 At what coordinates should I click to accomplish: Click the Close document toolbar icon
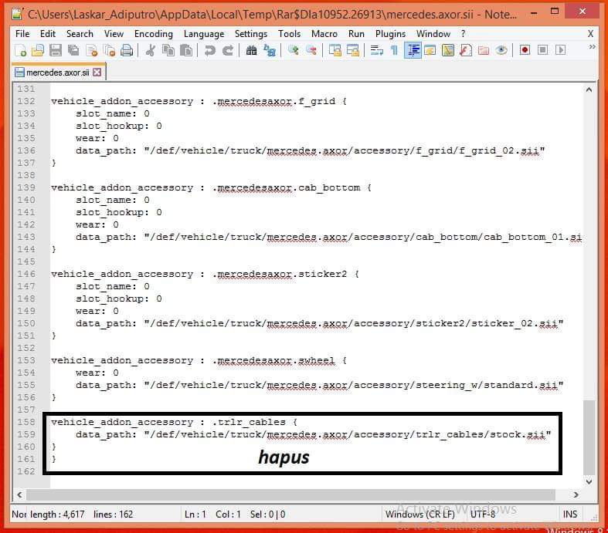(x=91, y=50)
